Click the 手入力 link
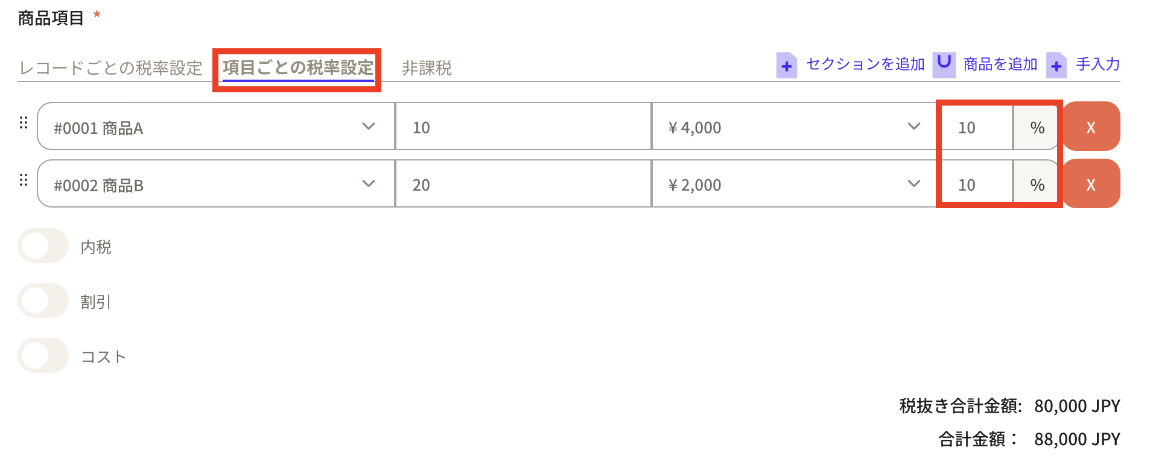The width and height of the screenshot is (1150, 473). (1098, 64)
